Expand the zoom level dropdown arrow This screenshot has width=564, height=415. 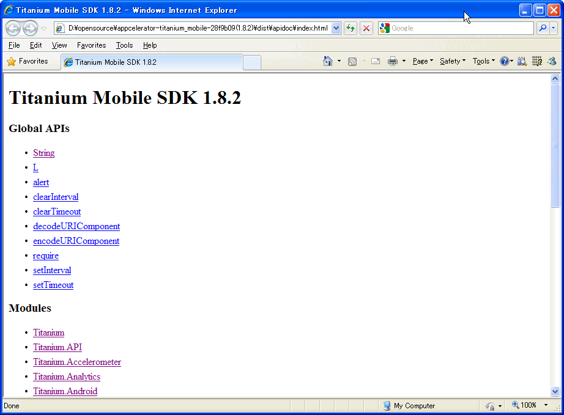(546, 405)
